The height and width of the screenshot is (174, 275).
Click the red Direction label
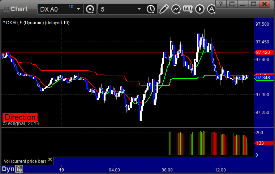20,118
